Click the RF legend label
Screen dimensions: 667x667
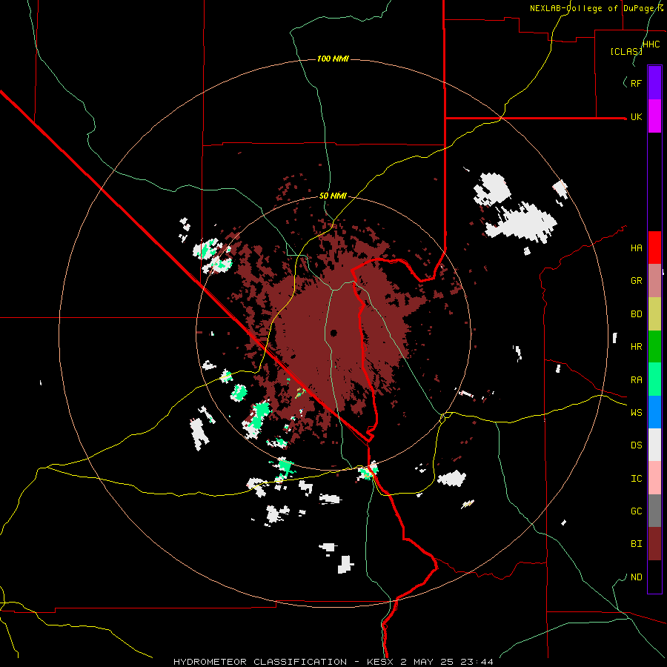[x=636, y=83]
